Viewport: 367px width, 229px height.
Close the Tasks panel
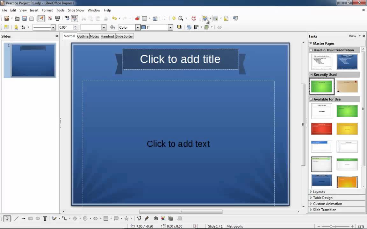coord(364,36)
